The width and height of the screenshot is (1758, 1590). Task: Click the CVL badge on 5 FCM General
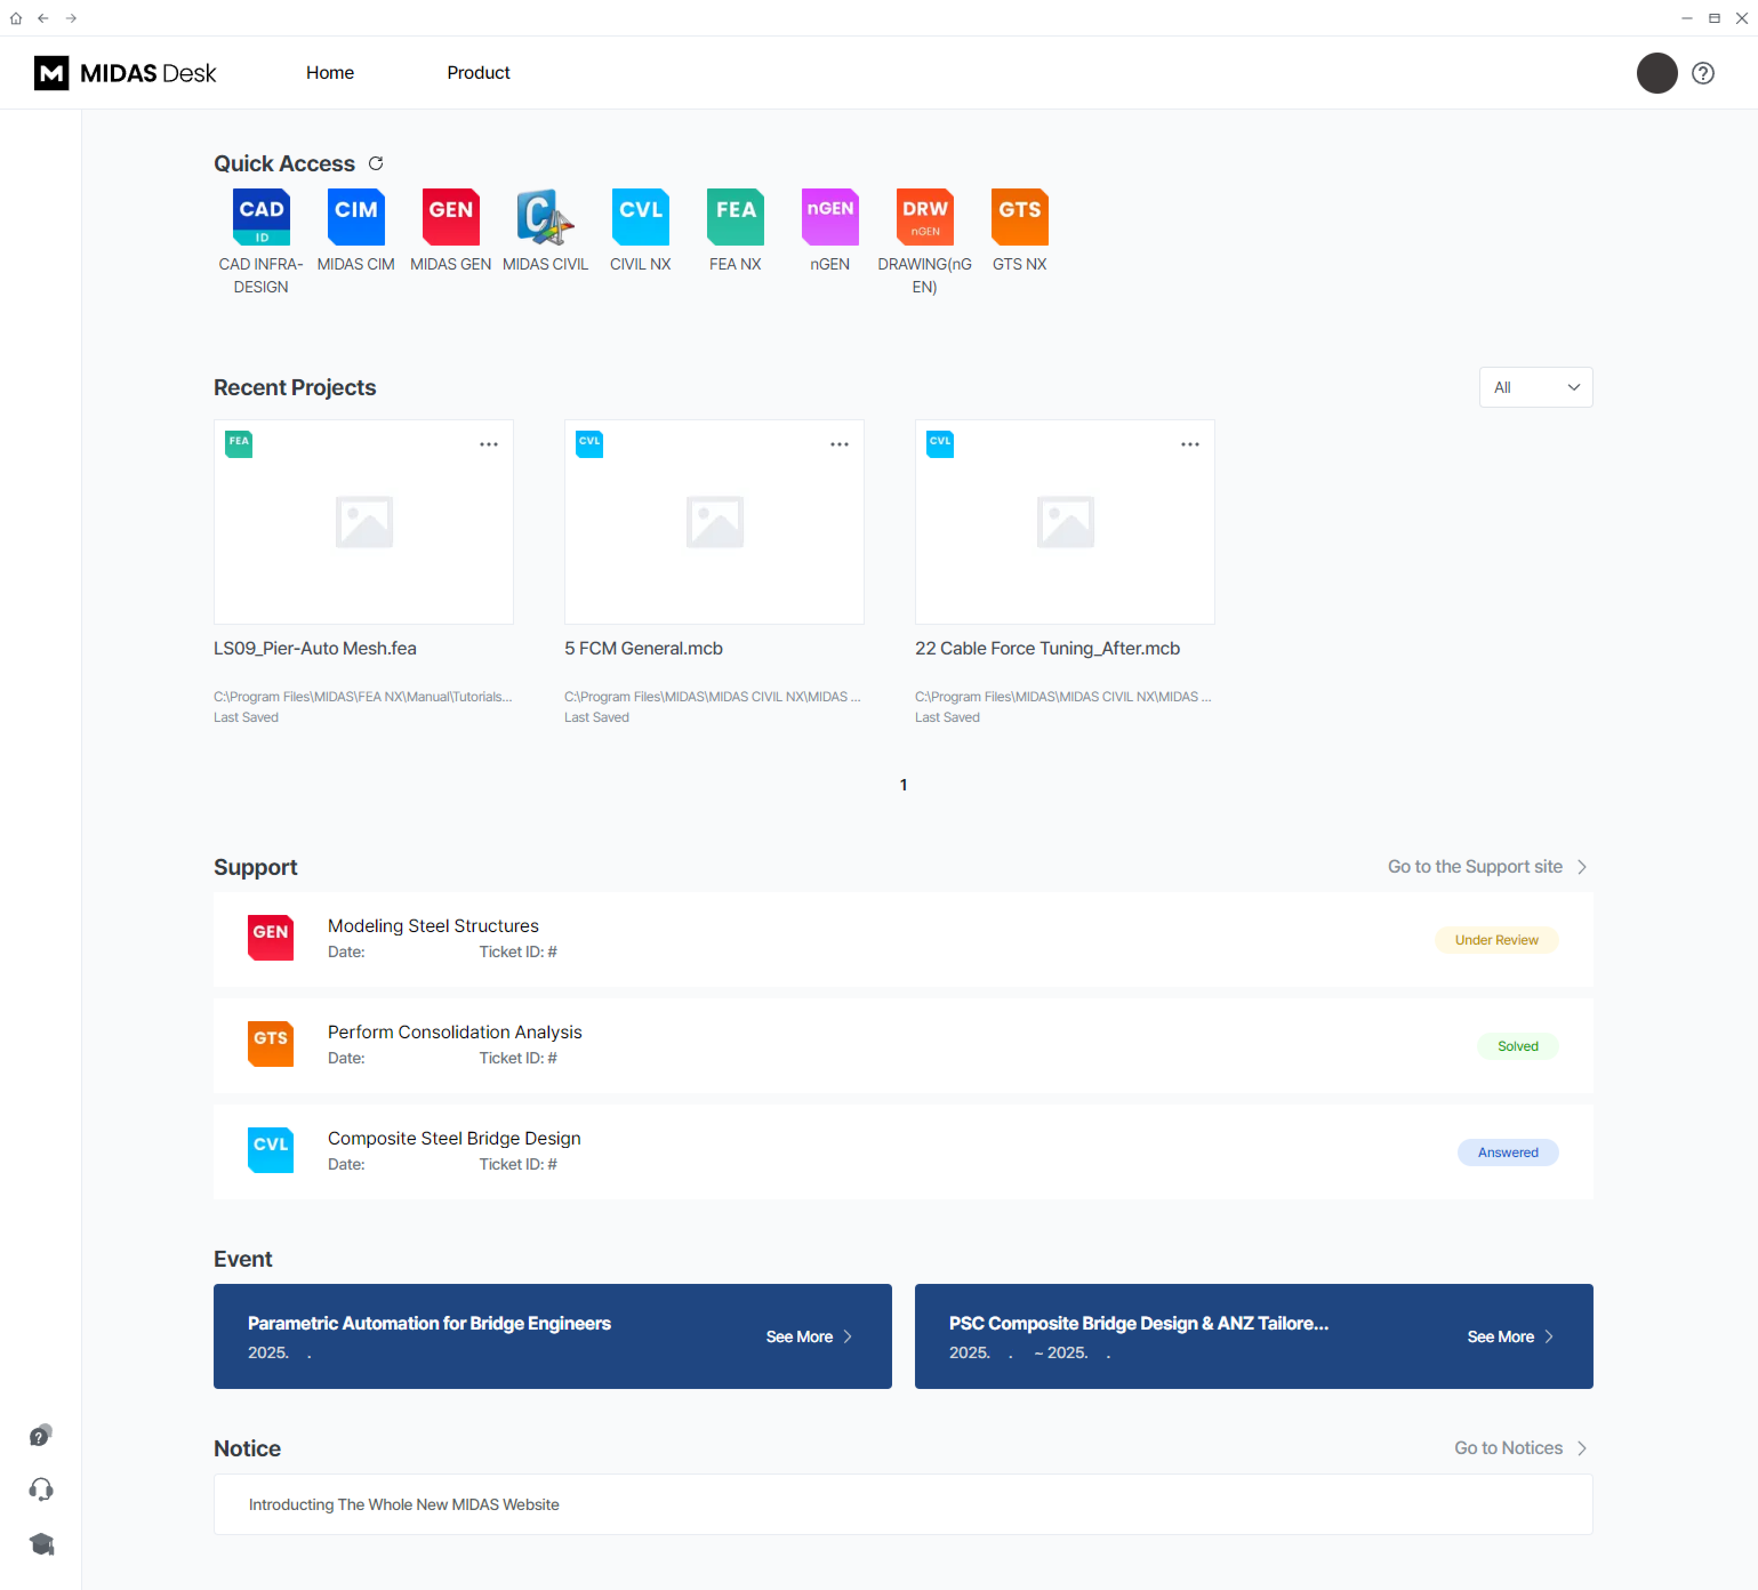(x=589, y=443)
